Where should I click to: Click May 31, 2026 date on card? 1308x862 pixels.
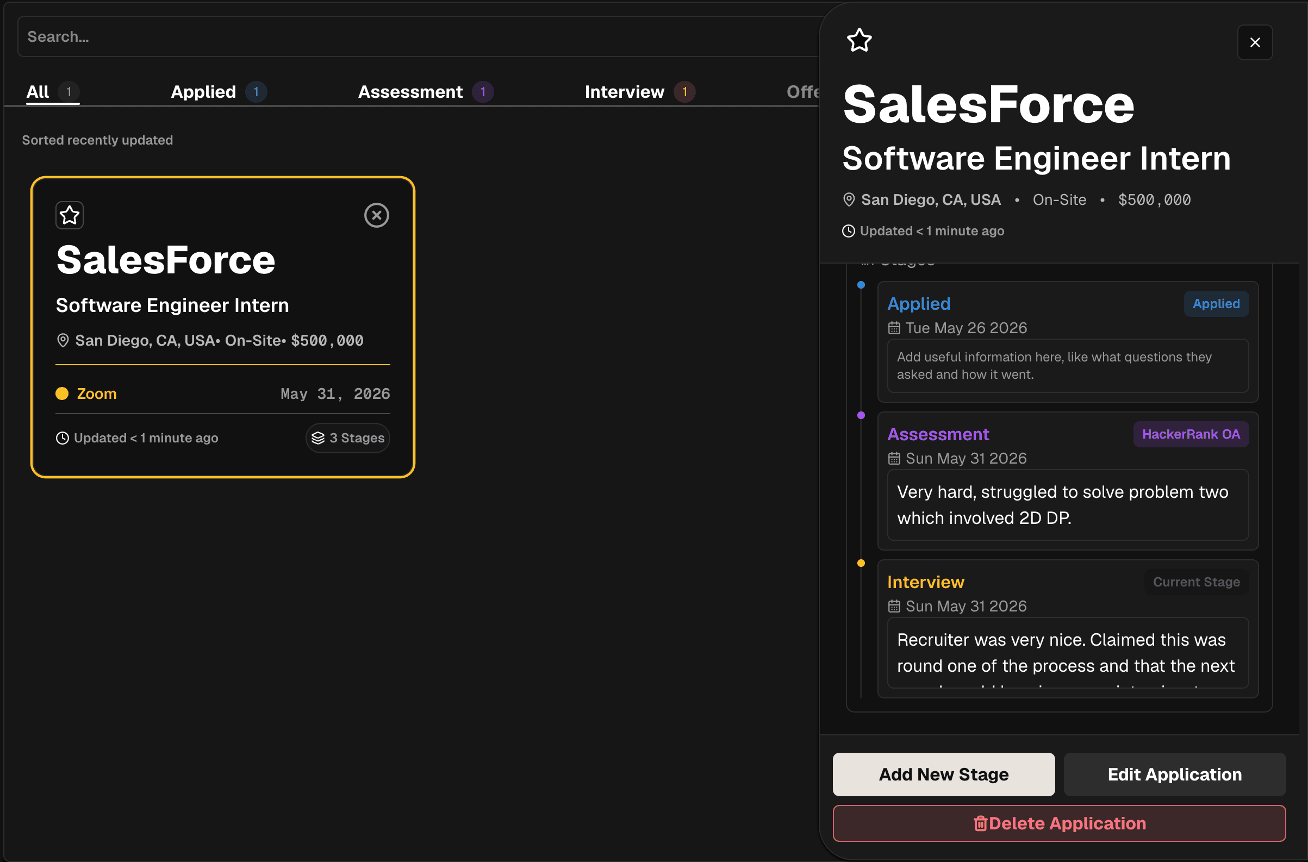[x=335, y=394]
